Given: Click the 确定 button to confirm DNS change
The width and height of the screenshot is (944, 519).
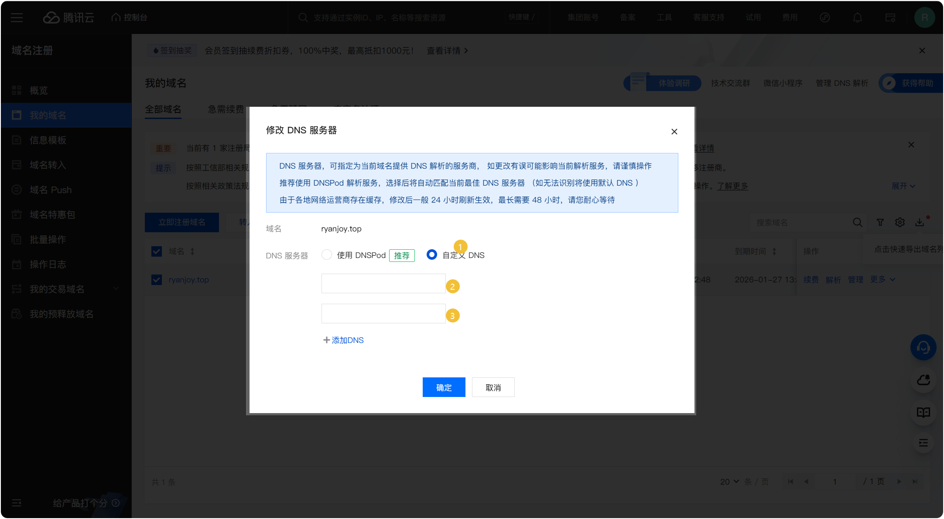Looking at the screenshot, I should (444, 387).
